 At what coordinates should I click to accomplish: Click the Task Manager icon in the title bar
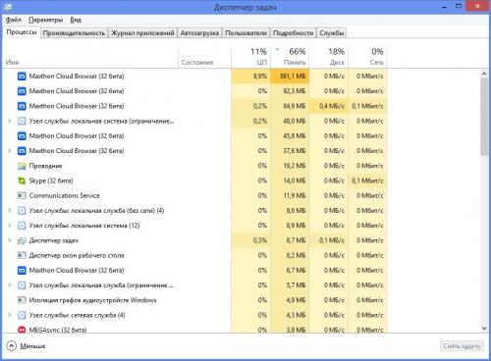click(x=8, y=7)
